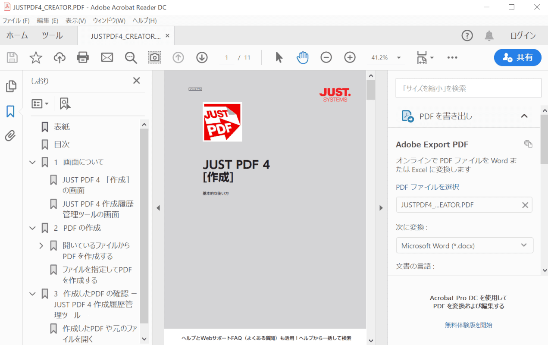Copy the Adobe Export PDF link icon
The width and height of the screenshot is (548, 345).
tap(528, 144)
